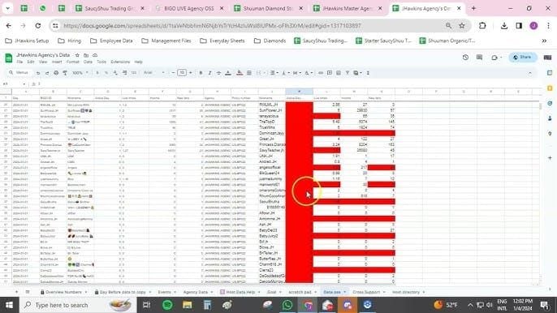557x313 pixels.
Task: Open the Employee Data bookmarks folder
Action: point(111,41)
